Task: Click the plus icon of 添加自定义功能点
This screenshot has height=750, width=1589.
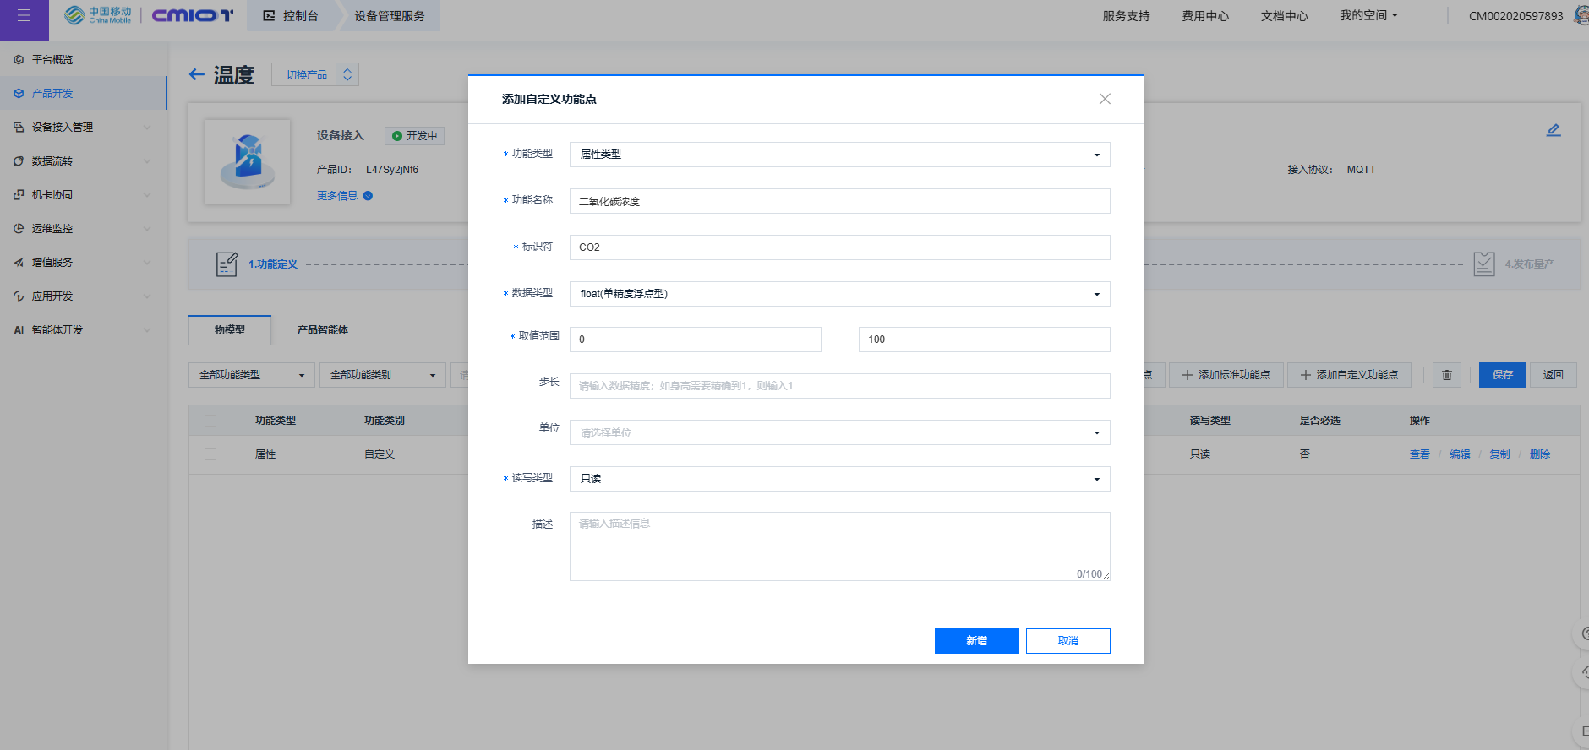Action: pyautogui.click(x=1306, y=375)
